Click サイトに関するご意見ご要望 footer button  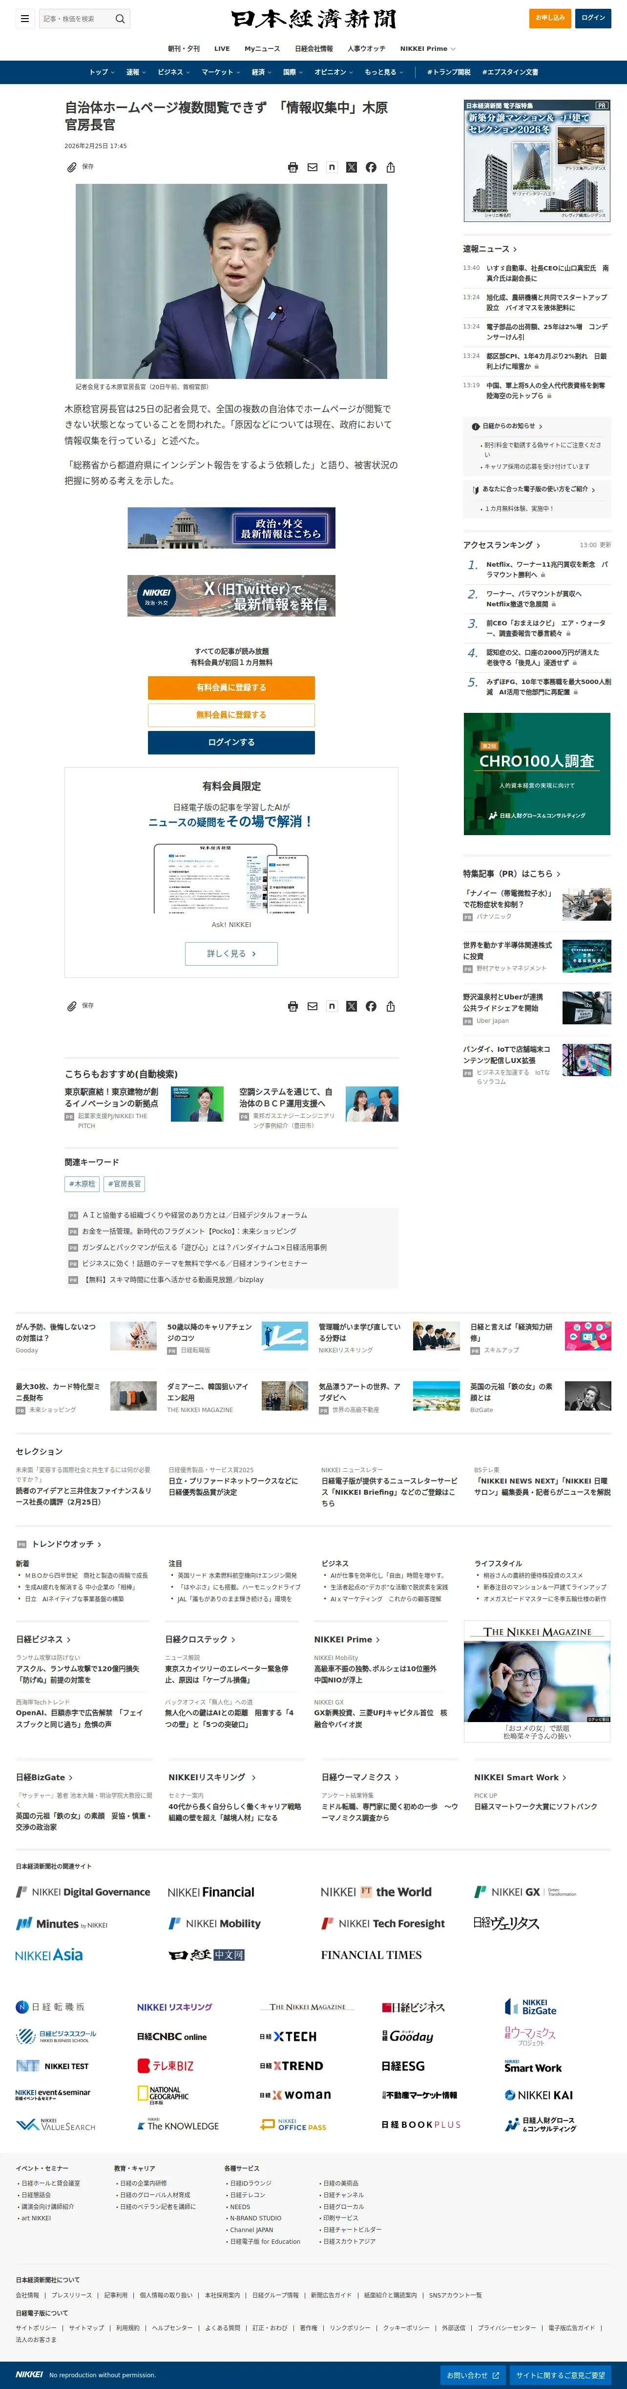point(560,2375)
